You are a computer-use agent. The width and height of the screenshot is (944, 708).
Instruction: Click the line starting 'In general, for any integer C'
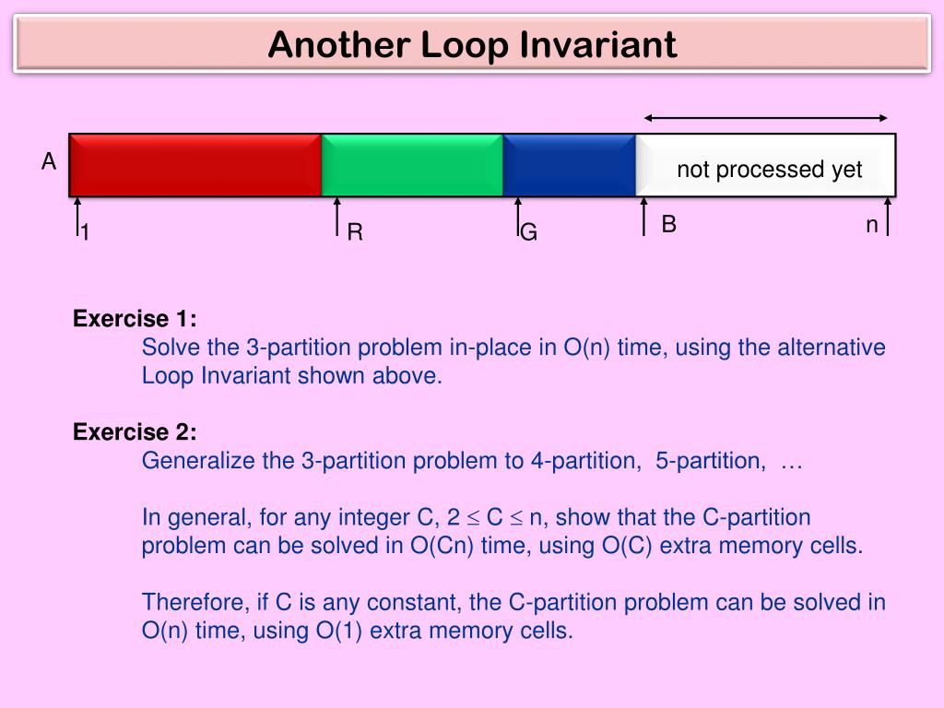coord(477,517)
